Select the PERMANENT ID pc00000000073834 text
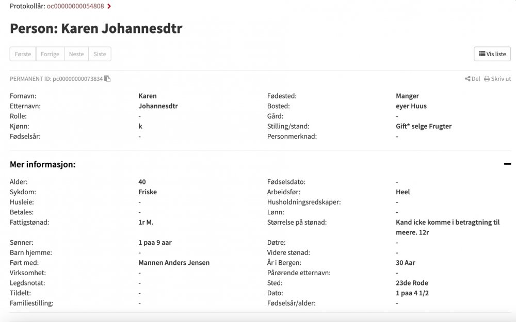The image size is (516, 322). [x=77, y=78]
